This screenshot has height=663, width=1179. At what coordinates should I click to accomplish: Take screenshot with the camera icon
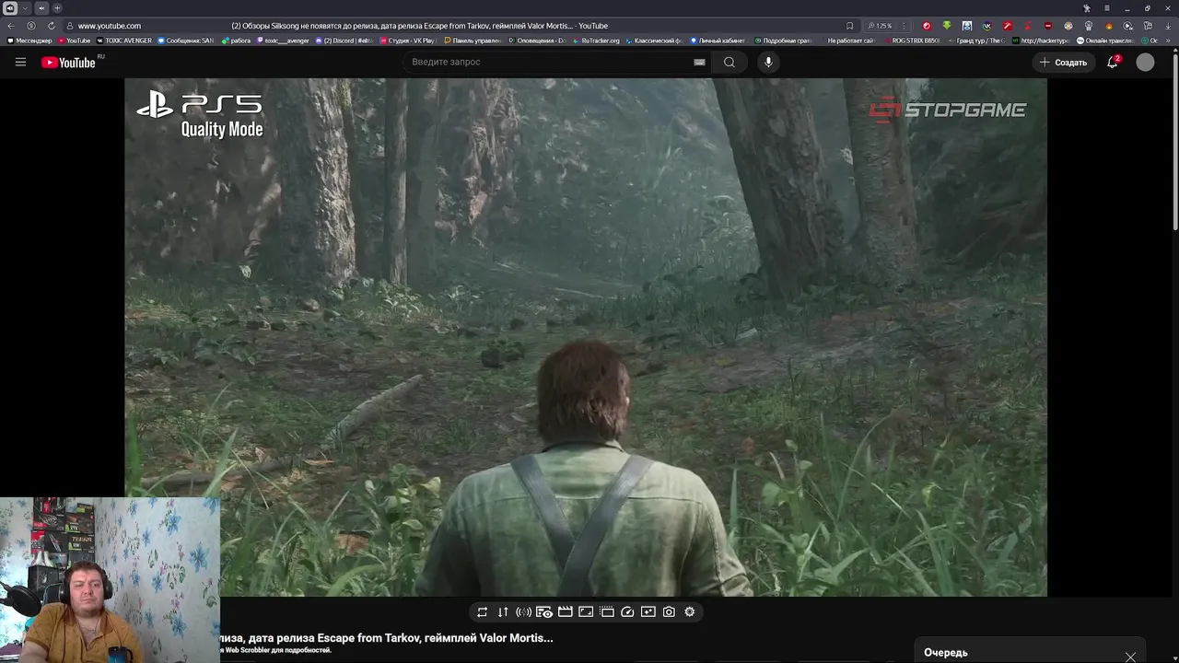point(669,611)
